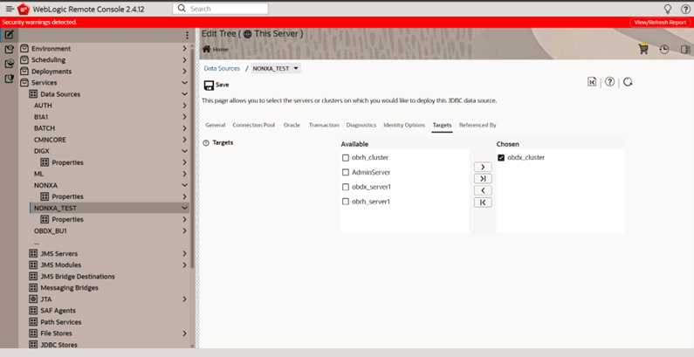Move selected targets left with < button
Image resolution: width=694 pixels, height=357 pixels.
[x=483, y=190]
